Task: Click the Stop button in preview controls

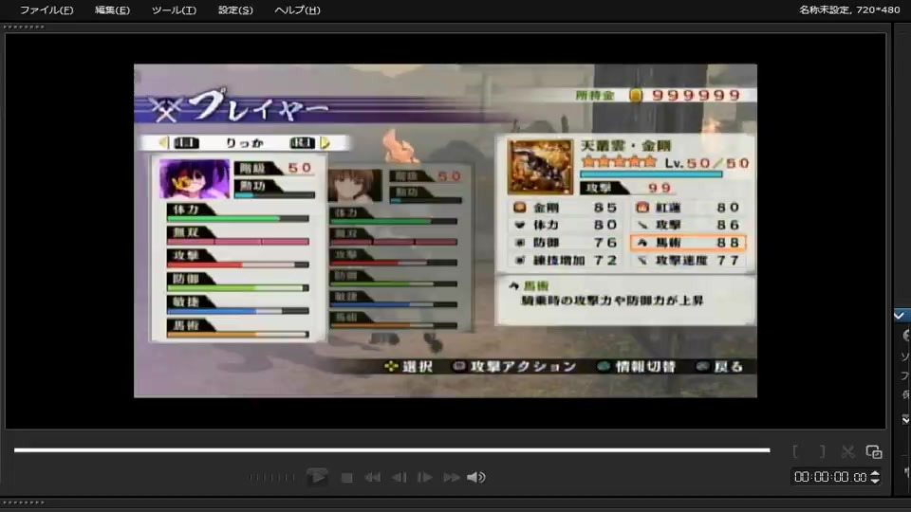Action: [347, 477]
